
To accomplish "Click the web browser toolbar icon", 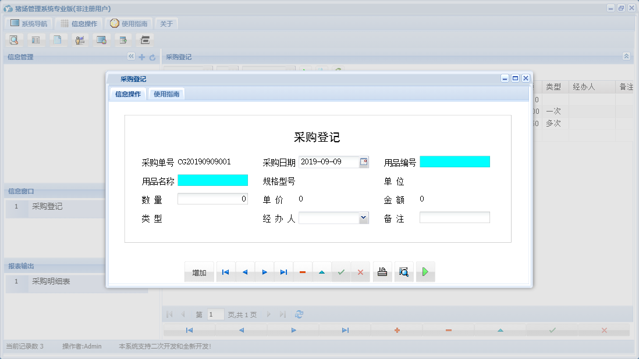I will pos(102,40).
